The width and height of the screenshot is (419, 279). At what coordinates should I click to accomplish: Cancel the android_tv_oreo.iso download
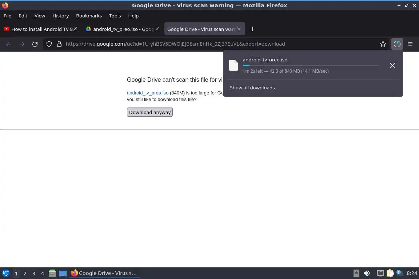click(x=392, y=65)
